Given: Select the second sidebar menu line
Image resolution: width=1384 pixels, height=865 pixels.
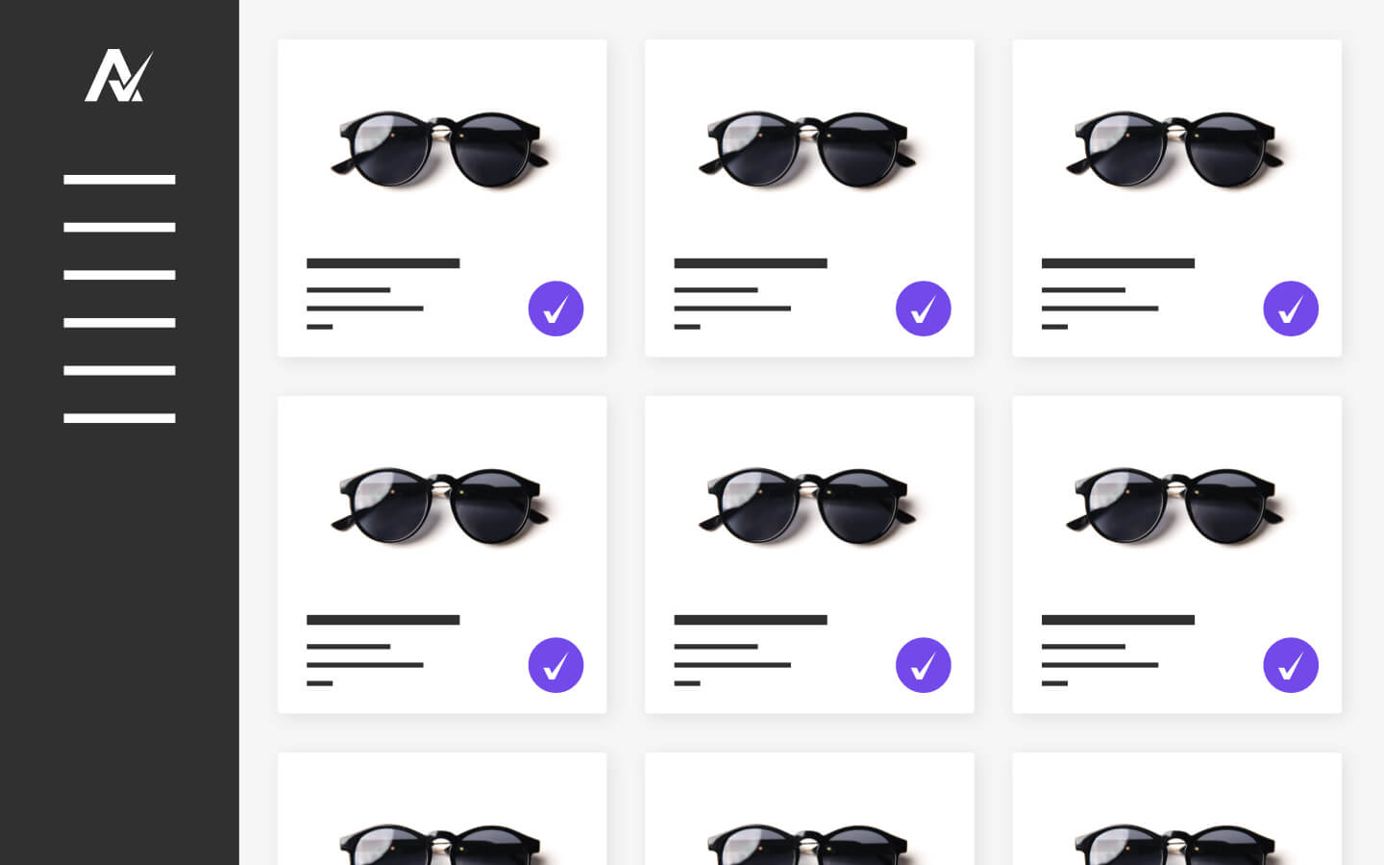Looking at the screenshot, I should 119,227.
